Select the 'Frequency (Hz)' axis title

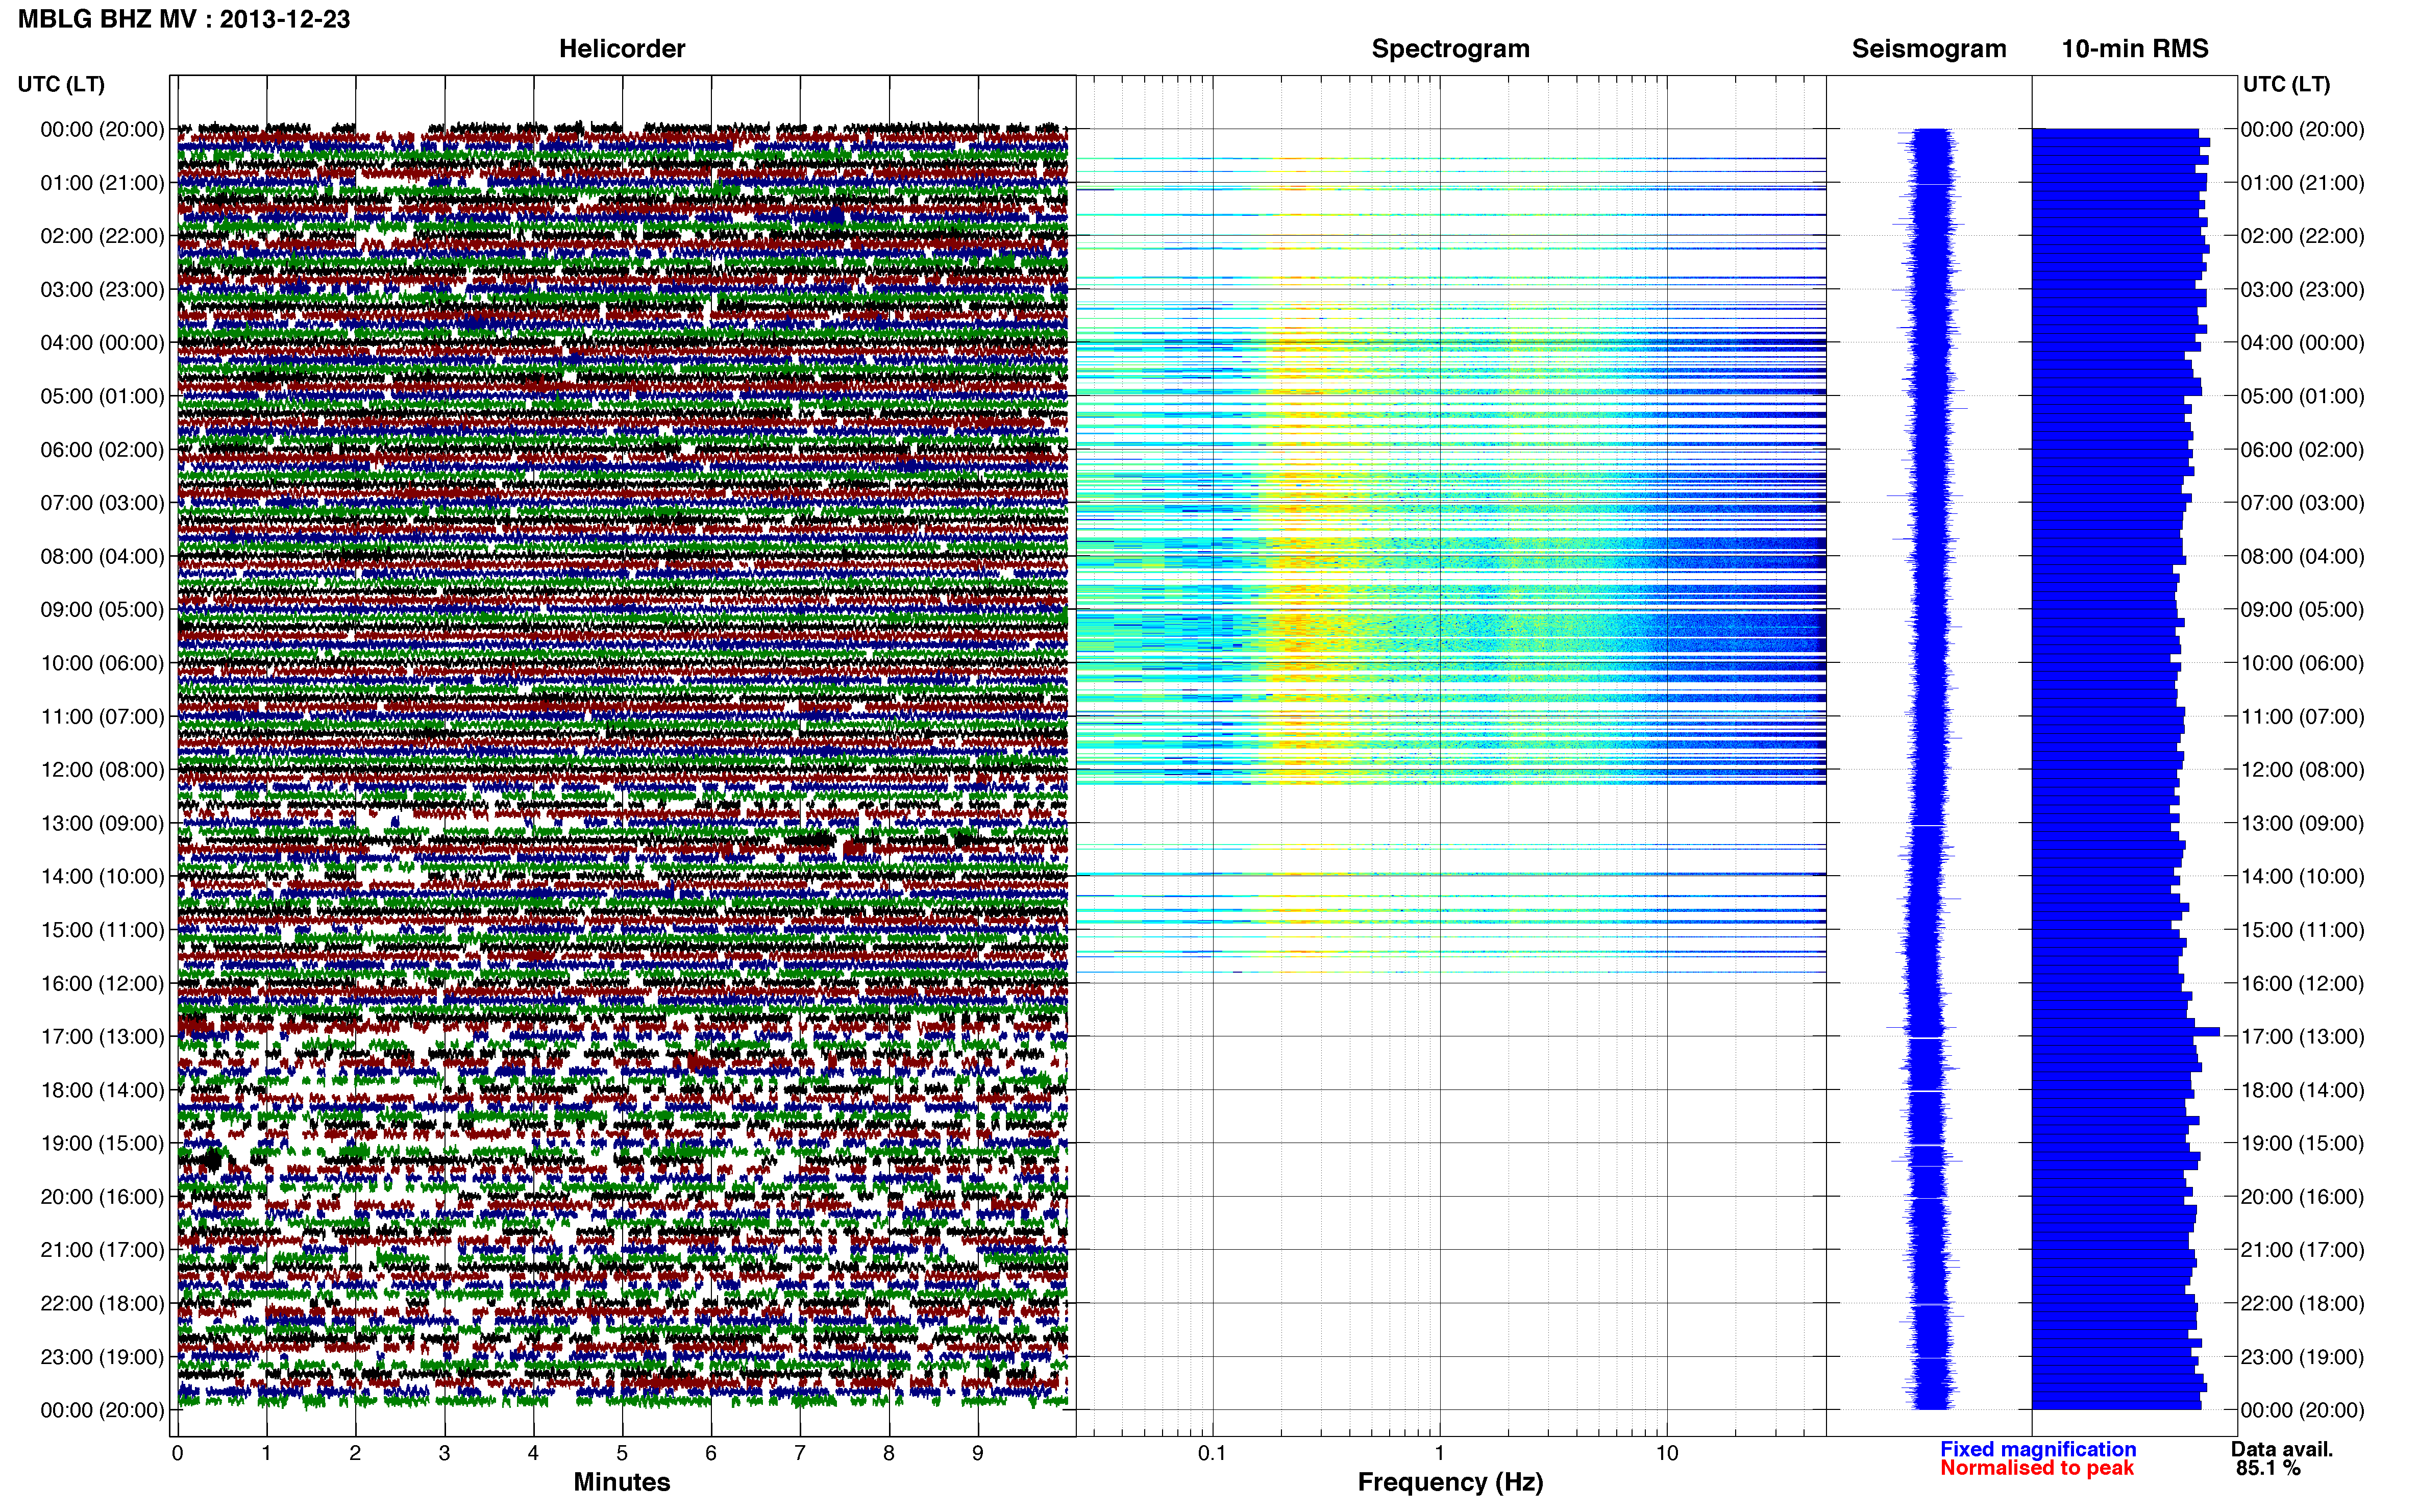click(1450, 1482)
